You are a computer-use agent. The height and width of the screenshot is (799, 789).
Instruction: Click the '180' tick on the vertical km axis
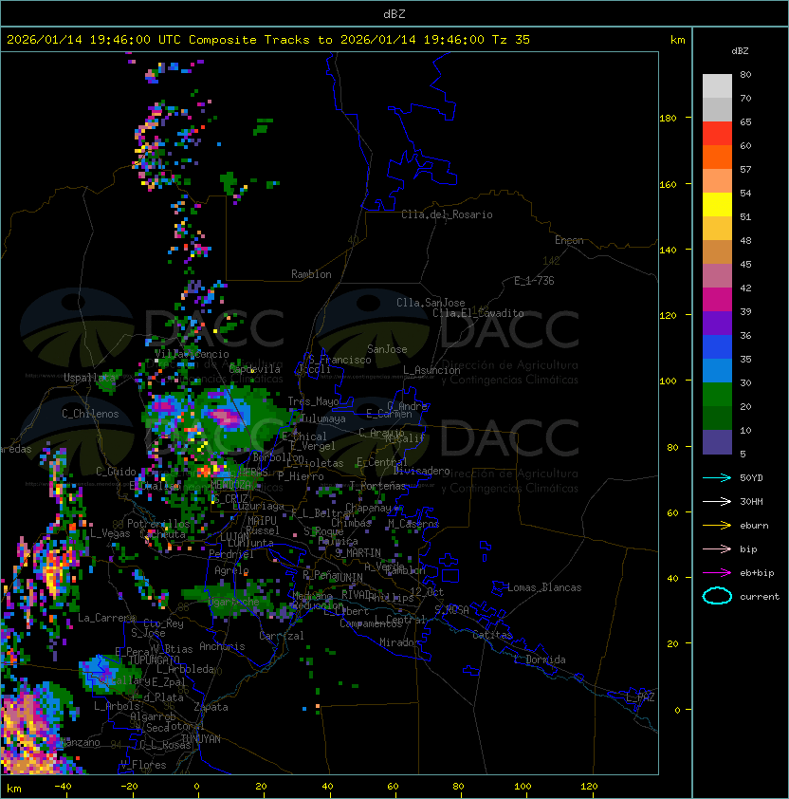point(668,119)
